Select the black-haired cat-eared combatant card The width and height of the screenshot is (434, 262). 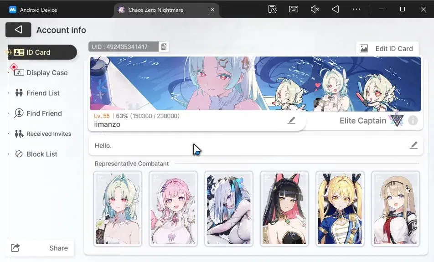[x=284, y=209]
